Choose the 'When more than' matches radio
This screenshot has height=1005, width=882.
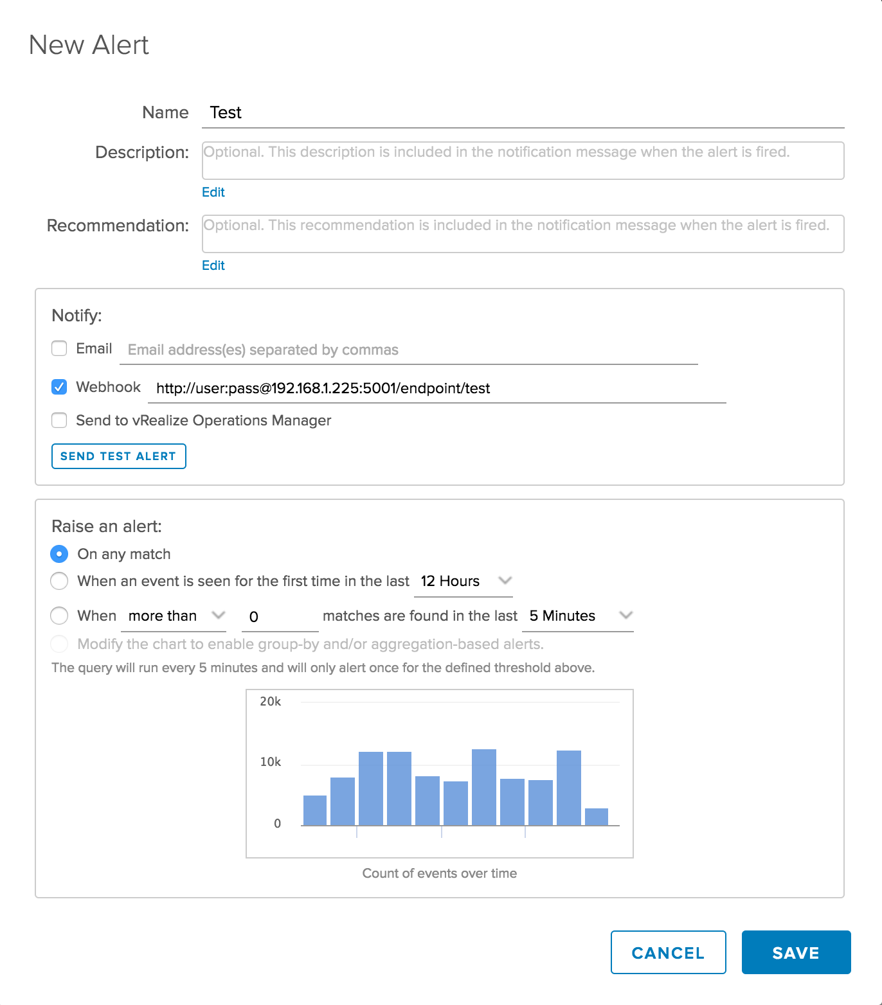click(x=59, y=616)
